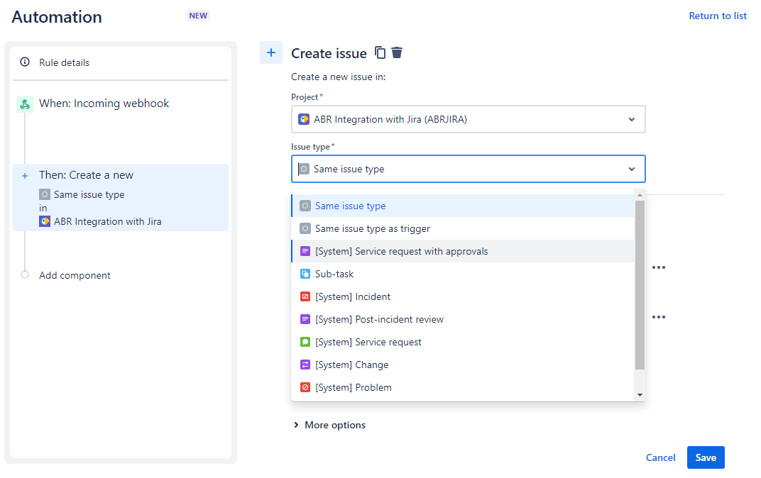The height and width of the screenshot is (478, 761).
Task: Choose [System] Change option
Action: tap(463, 365)
